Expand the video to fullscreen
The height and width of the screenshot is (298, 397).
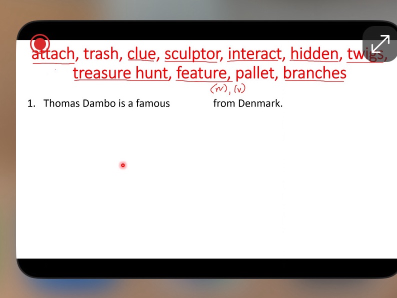pos(380,44)
